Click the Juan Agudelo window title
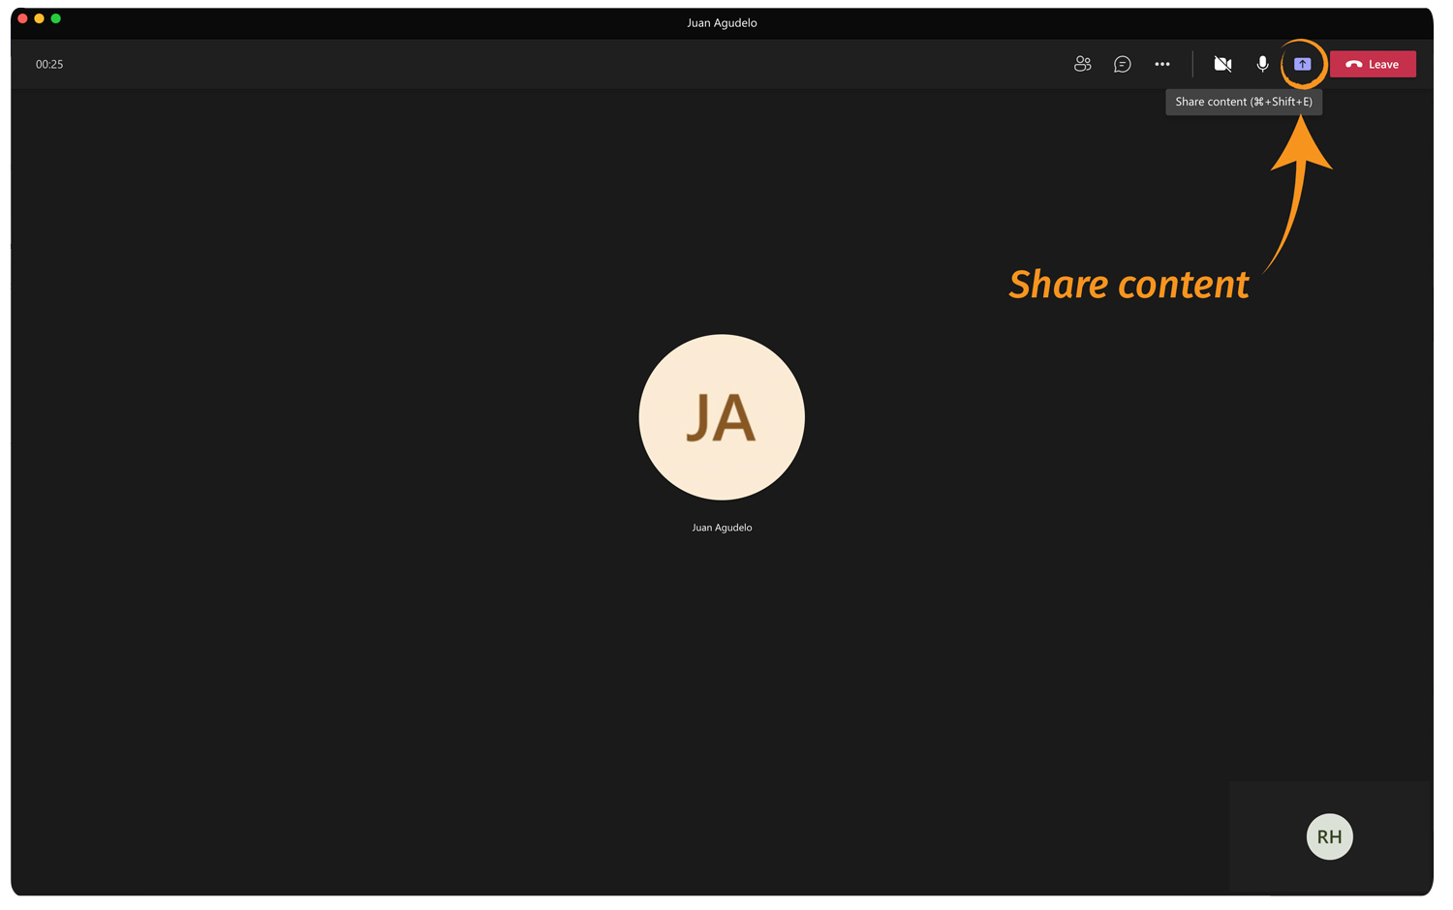1453x910 pixels. [x=722, y=22]
